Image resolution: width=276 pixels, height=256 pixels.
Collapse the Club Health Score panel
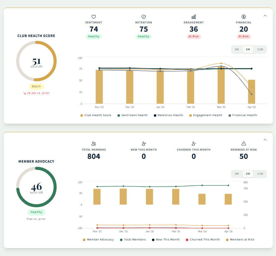pyautogui.click(x=265, y=16)
